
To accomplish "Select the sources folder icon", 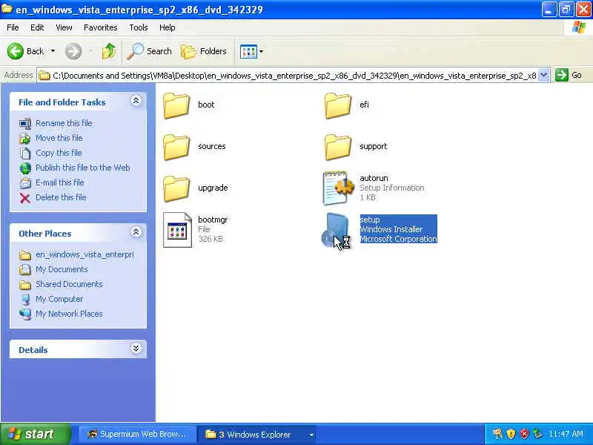I will [x=176, y=147].
